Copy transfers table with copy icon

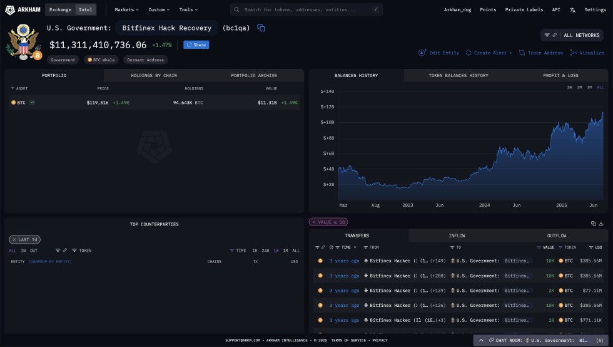click(594, 224)
